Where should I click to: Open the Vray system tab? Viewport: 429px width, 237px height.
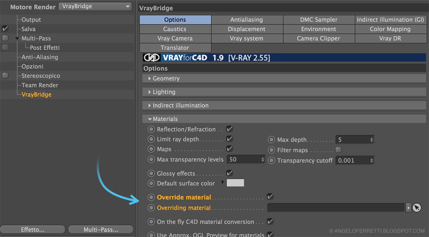(247, 38)
